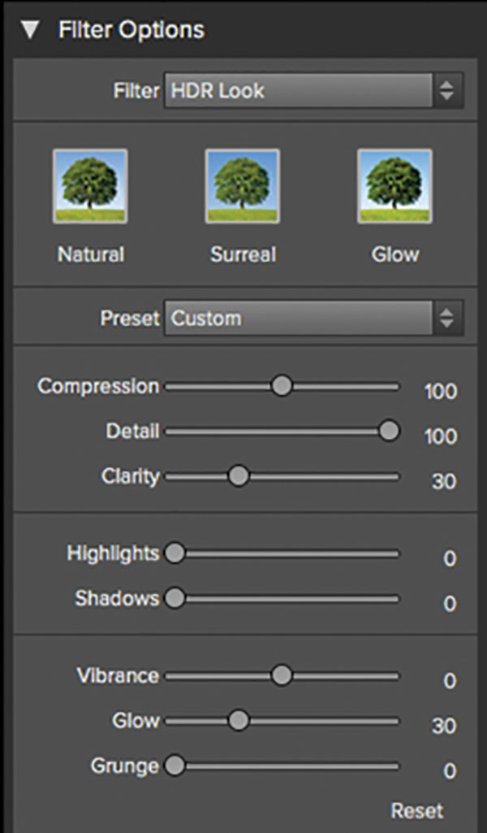The width and height of the screenshot is (487, 833).
Task: Click the Compression slider handle
Action: click(x=282, y=386)
